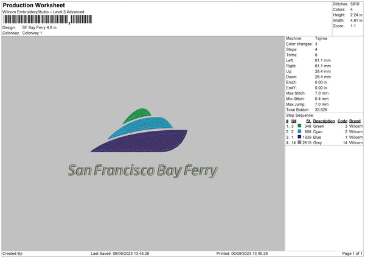Click the 'Brand' column header
Screen dimensions: 365x258
(355, 121)
